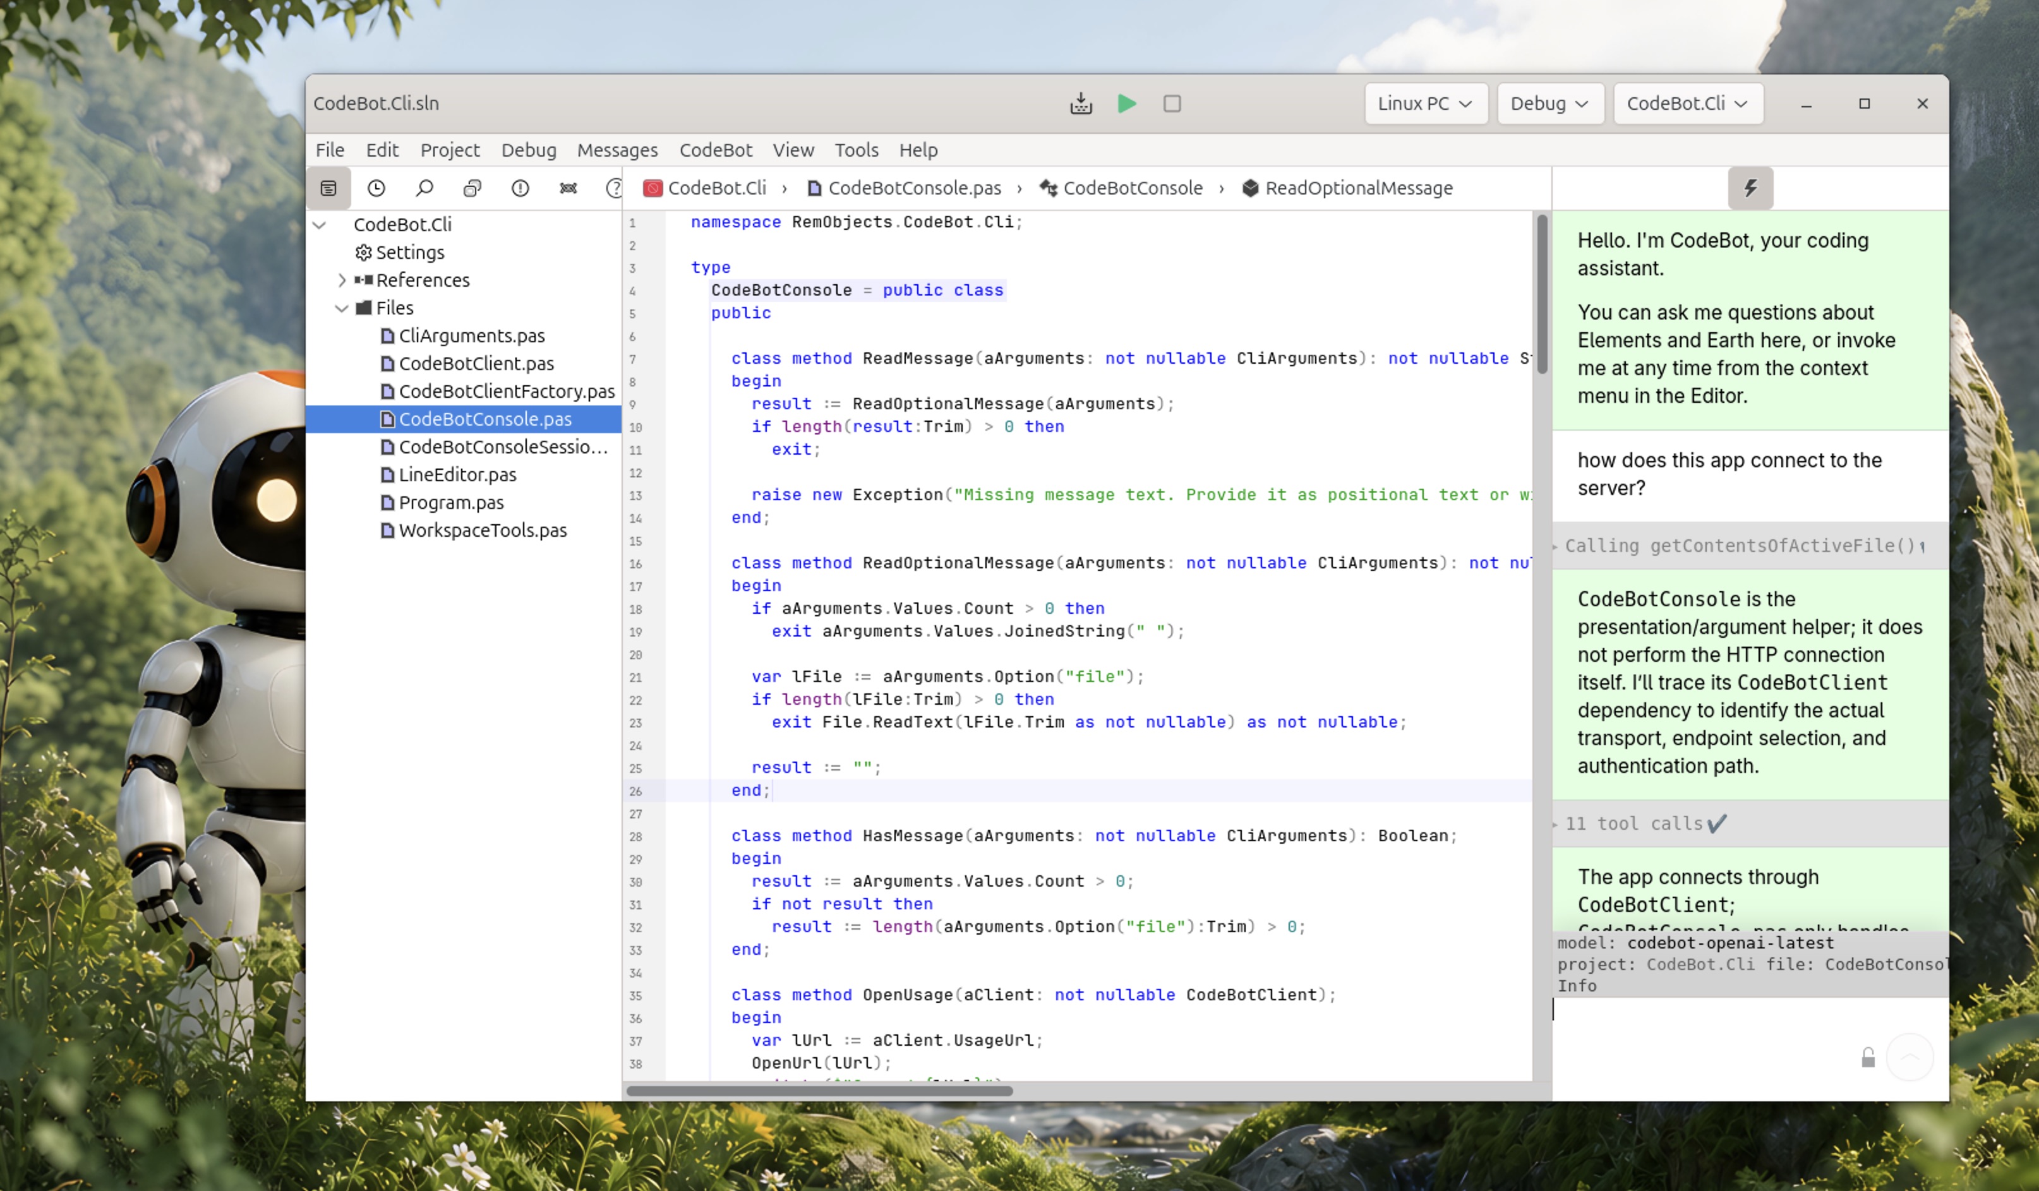Click the bug debug sidebar icon
Screen dimensions: 2039x1191
coord(568,189)
